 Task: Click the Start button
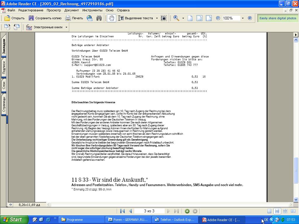click(x=14, y=220)
